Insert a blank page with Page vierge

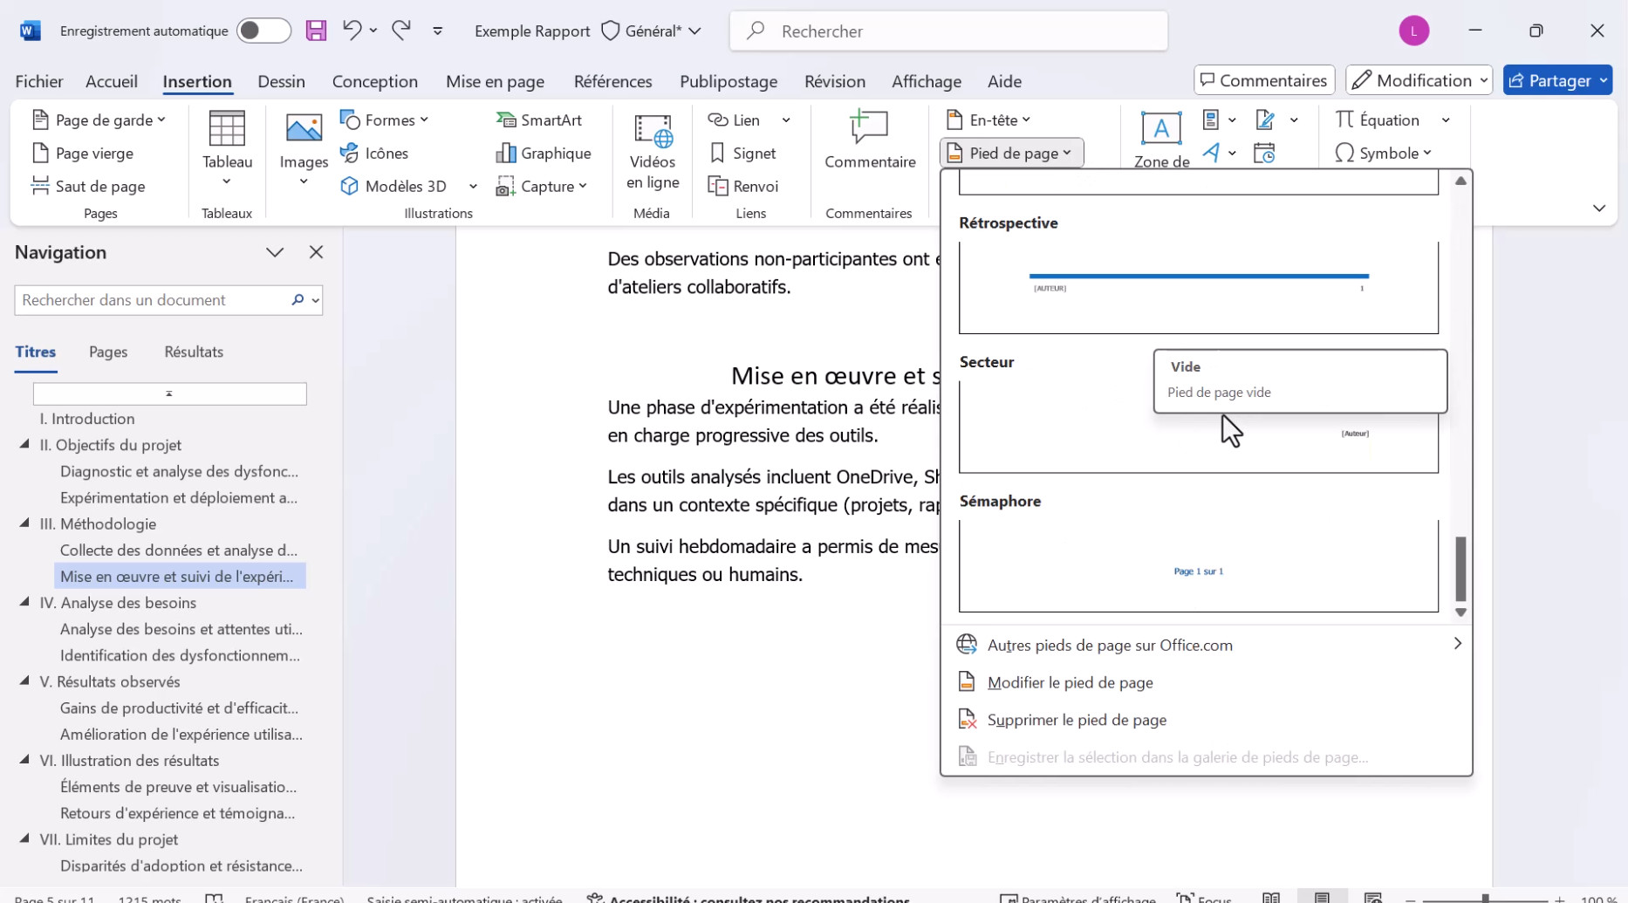coord(84,153)
